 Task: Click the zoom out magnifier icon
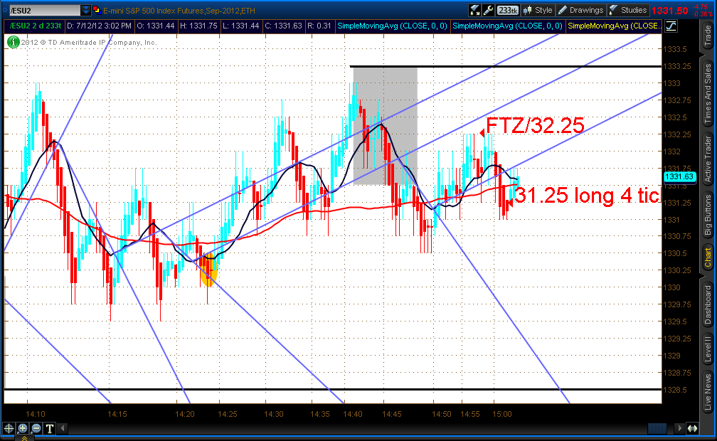[36, 429]
